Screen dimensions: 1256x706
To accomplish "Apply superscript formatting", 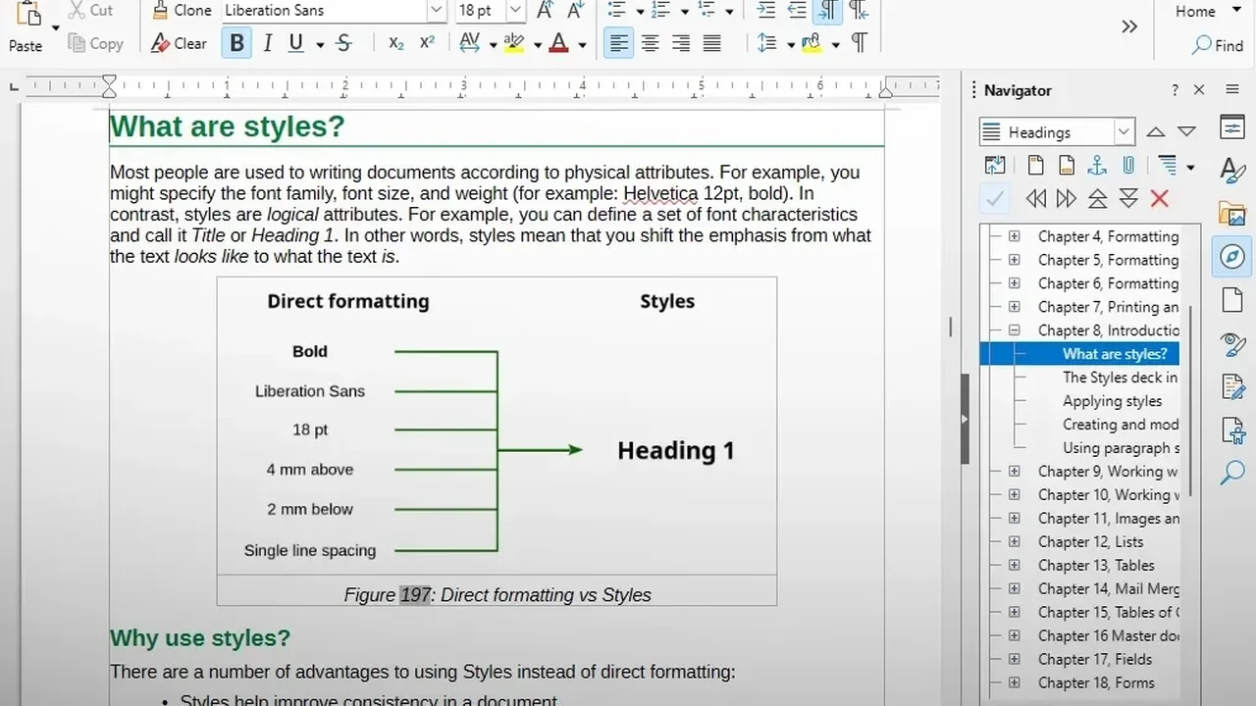I will 427,43.
